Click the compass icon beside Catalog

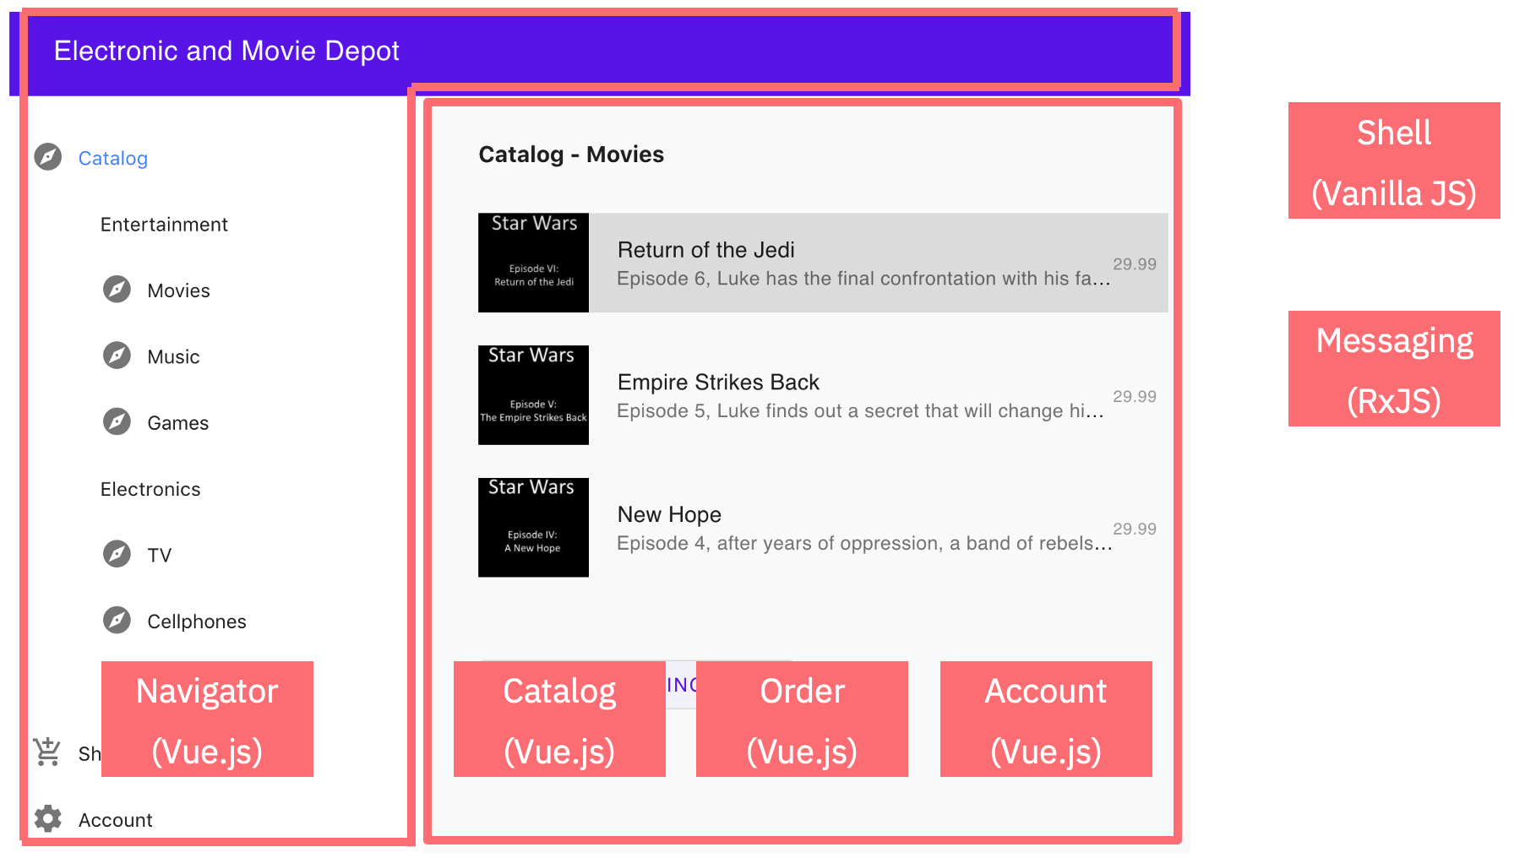tap(48, 157)
